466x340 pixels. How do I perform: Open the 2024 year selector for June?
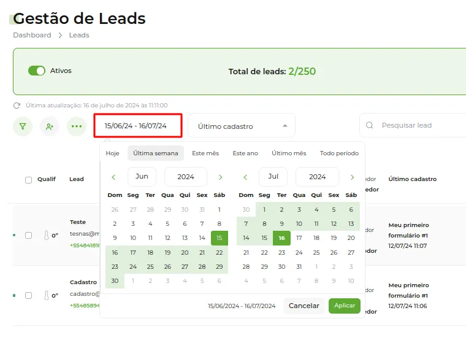(186, 177)
